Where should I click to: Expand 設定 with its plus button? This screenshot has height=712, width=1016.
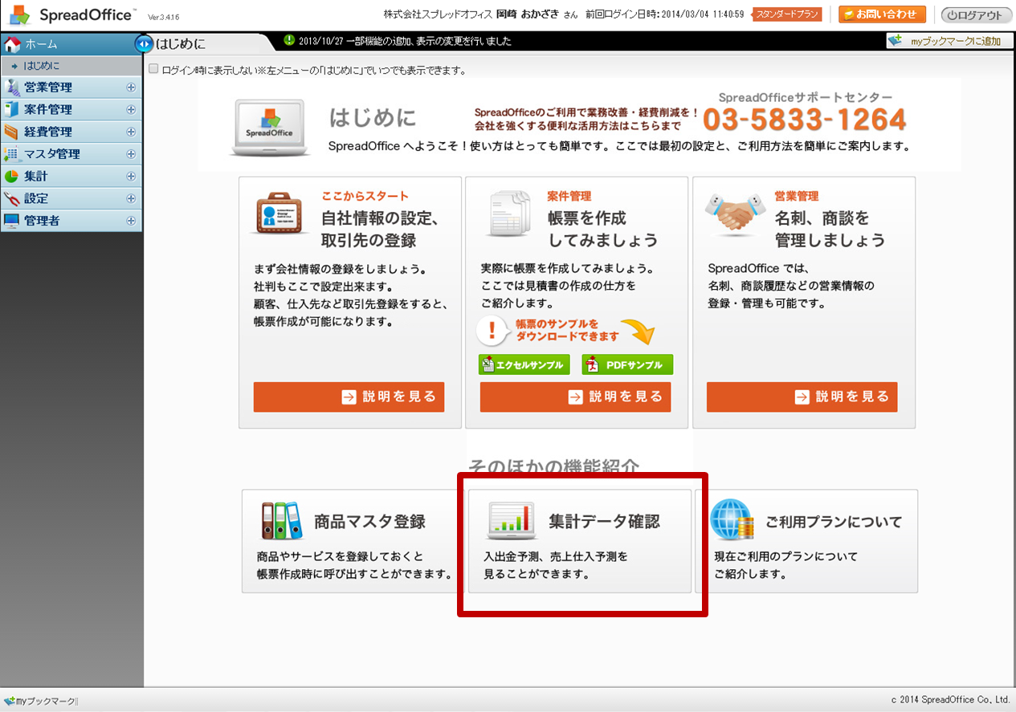point(131,198)
